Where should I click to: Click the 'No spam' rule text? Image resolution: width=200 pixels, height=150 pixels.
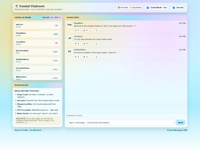[x=39, y=100]
